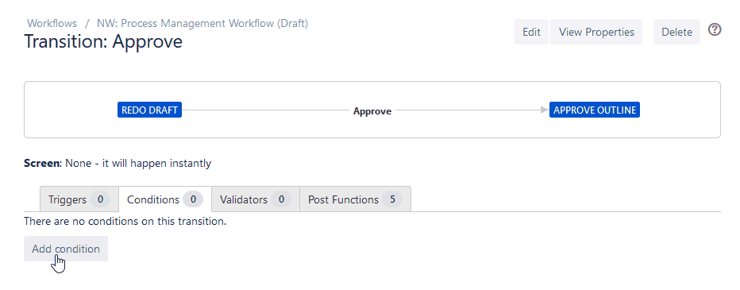Click the arrowhead pointing to APPROVE OUTLINE

point(545,110)
